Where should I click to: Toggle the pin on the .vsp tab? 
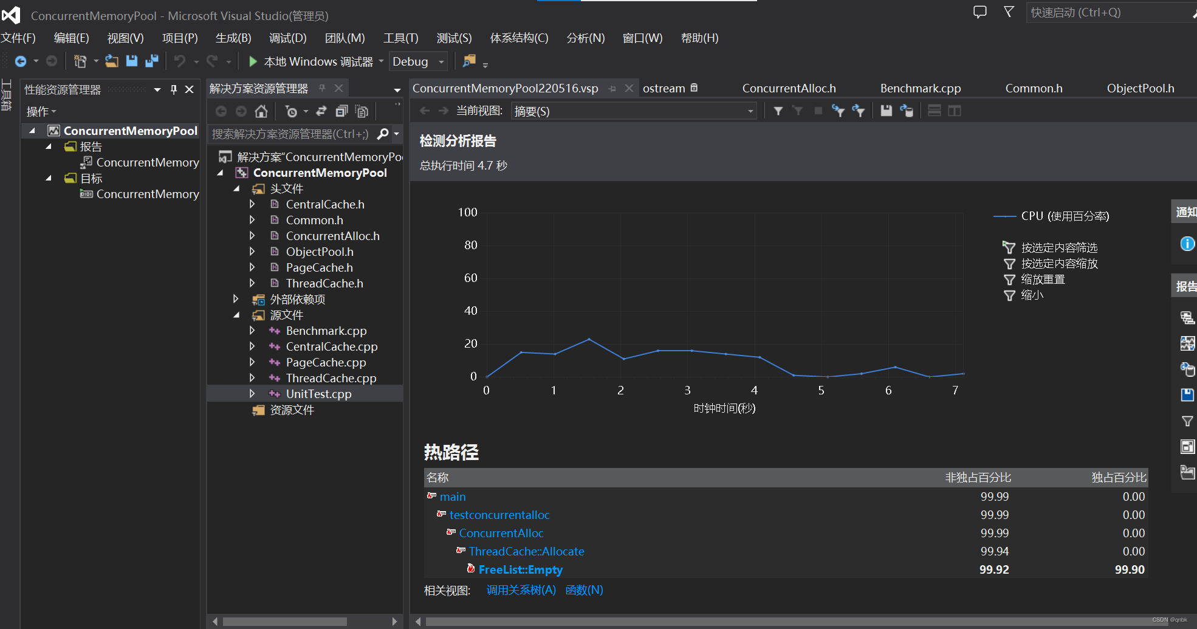(x=612, y=89)
